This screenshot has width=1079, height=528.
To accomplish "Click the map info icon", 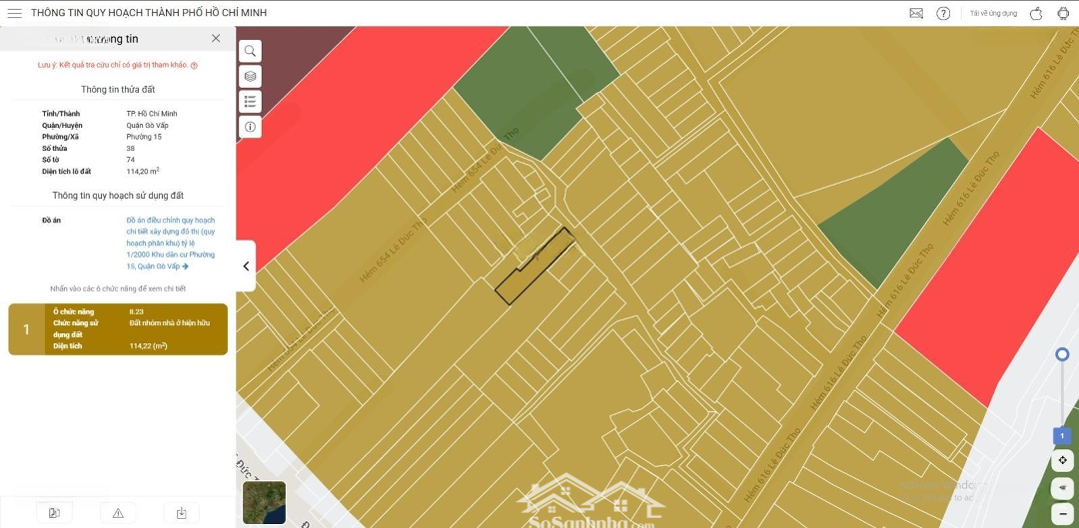I will tap(250, 127).
